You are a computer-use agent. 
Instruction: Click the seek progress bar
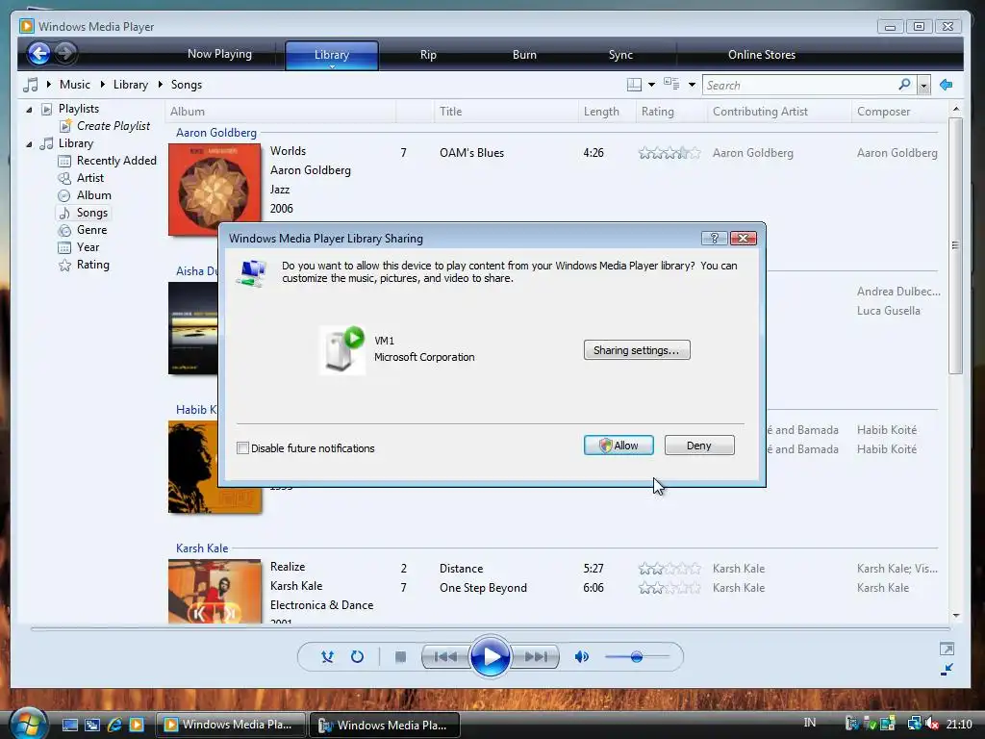(490, 628)
